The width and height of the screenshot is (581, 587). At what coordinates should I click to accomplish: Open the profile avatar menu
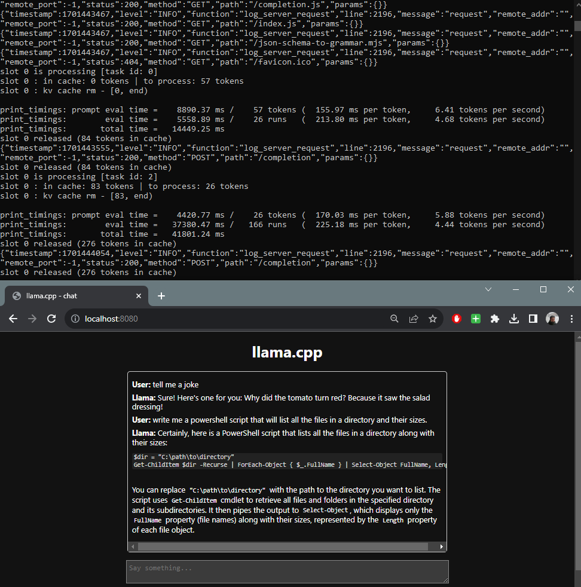point(552,319)
